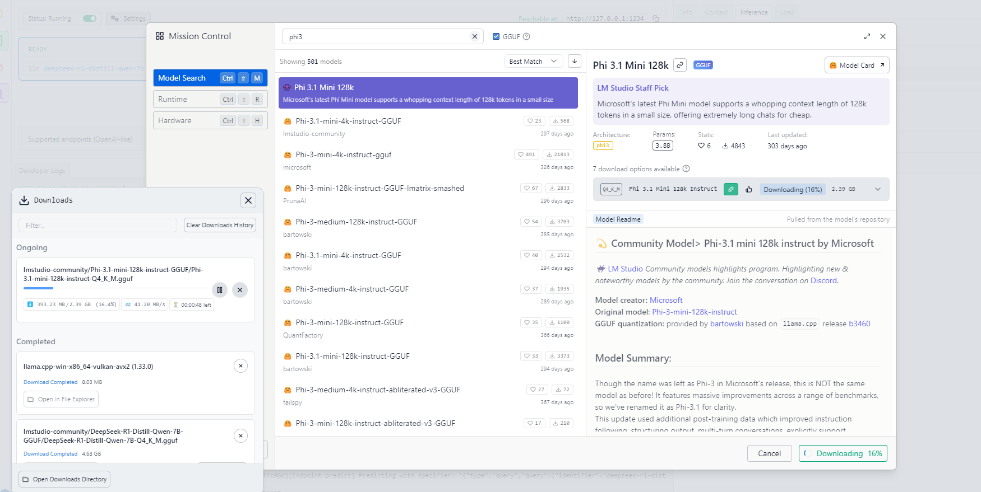
Task: Click download count 568 badge
Action: 561,121
